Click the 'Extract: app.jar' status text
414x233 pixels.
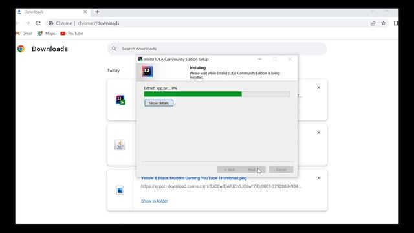tap(160, 88)
